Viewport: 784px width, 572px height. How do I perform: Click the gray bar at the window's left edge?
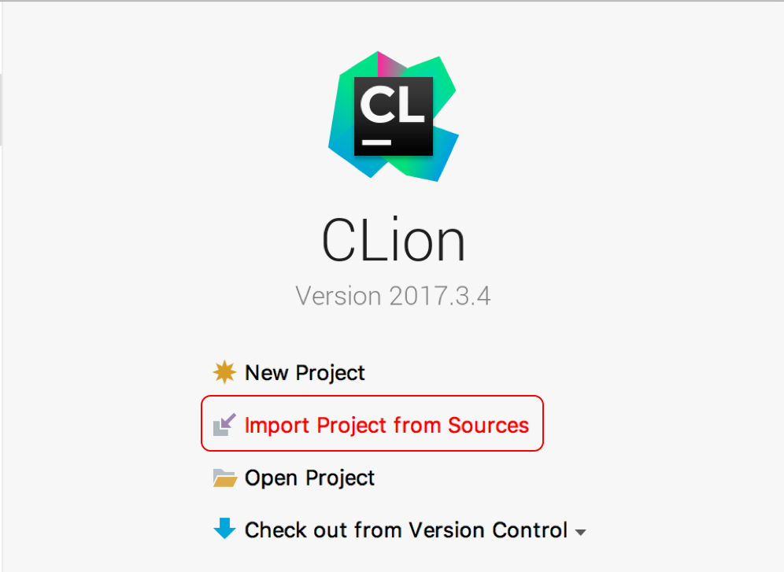point(1,110)
